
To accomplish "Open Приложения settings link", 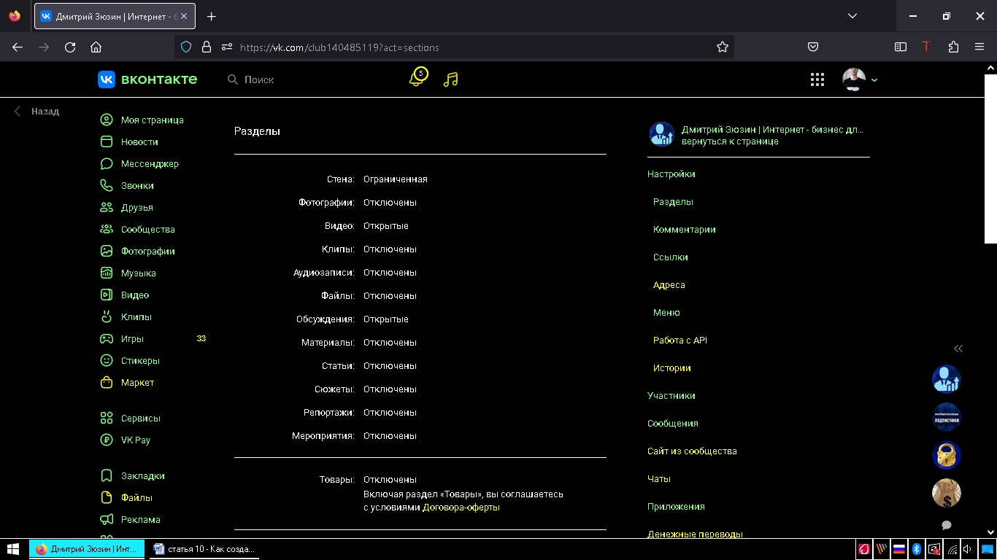I will 676,506.
